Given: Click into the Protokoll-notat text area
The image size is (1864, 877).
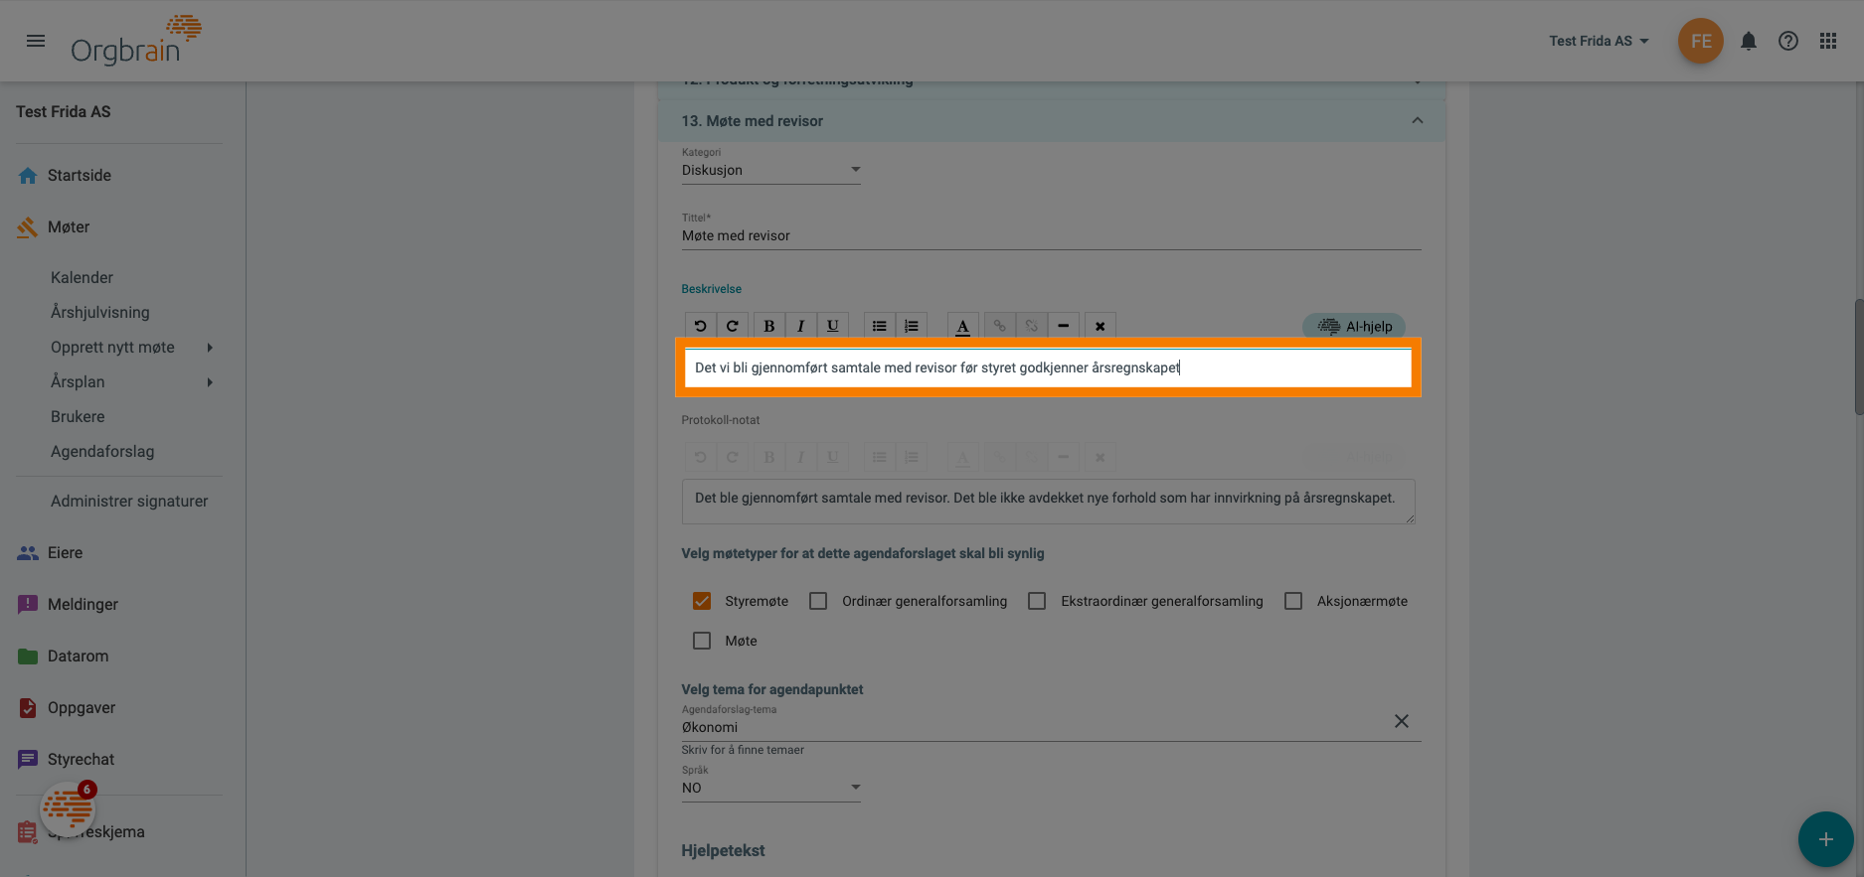Looking at the screenshot, I should [x=1048, y=502].
